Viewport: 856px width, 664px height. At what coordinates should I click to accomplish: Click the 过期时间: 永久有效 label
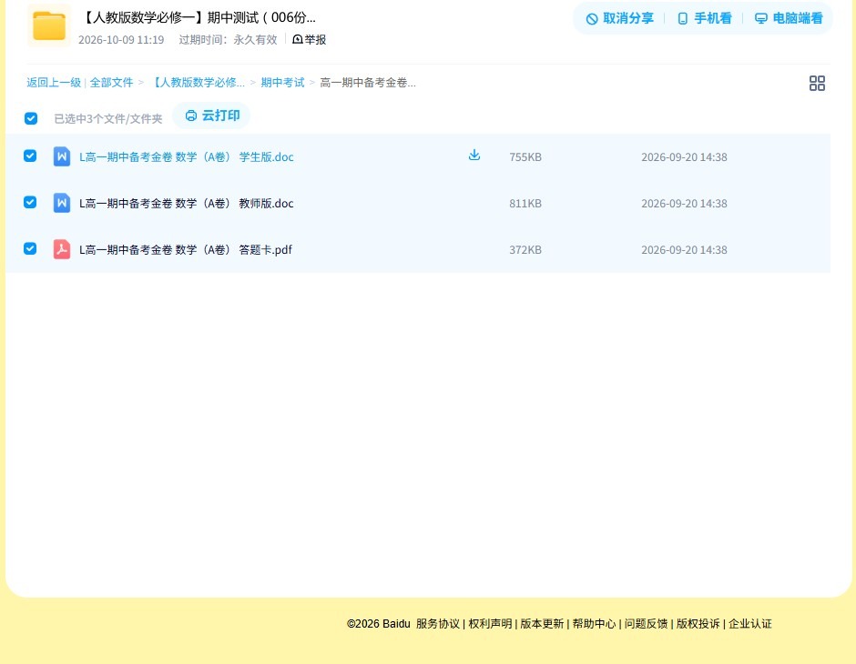point(229,40)
